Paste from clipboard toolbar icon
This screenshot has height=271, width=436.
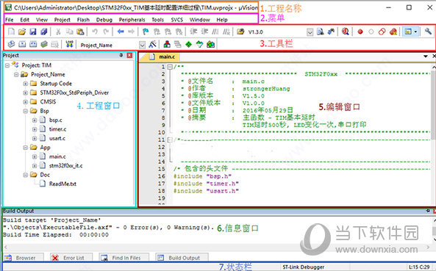pyautogui.click(x=80, y=32)
